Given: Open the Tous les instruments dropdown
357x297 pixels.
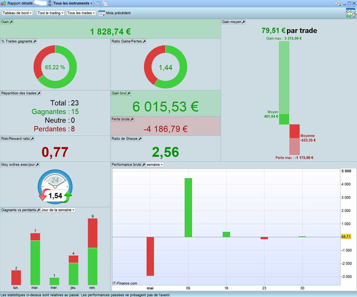Looking at the screenshot, I should point(73,3).
